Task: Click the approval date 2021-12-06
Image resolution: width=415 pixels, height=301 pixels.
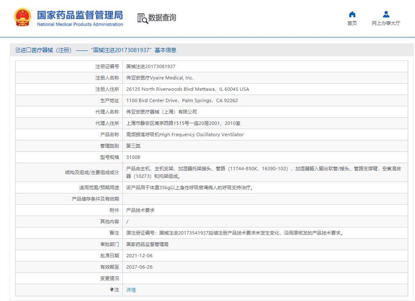Action: tap(139, 256)
